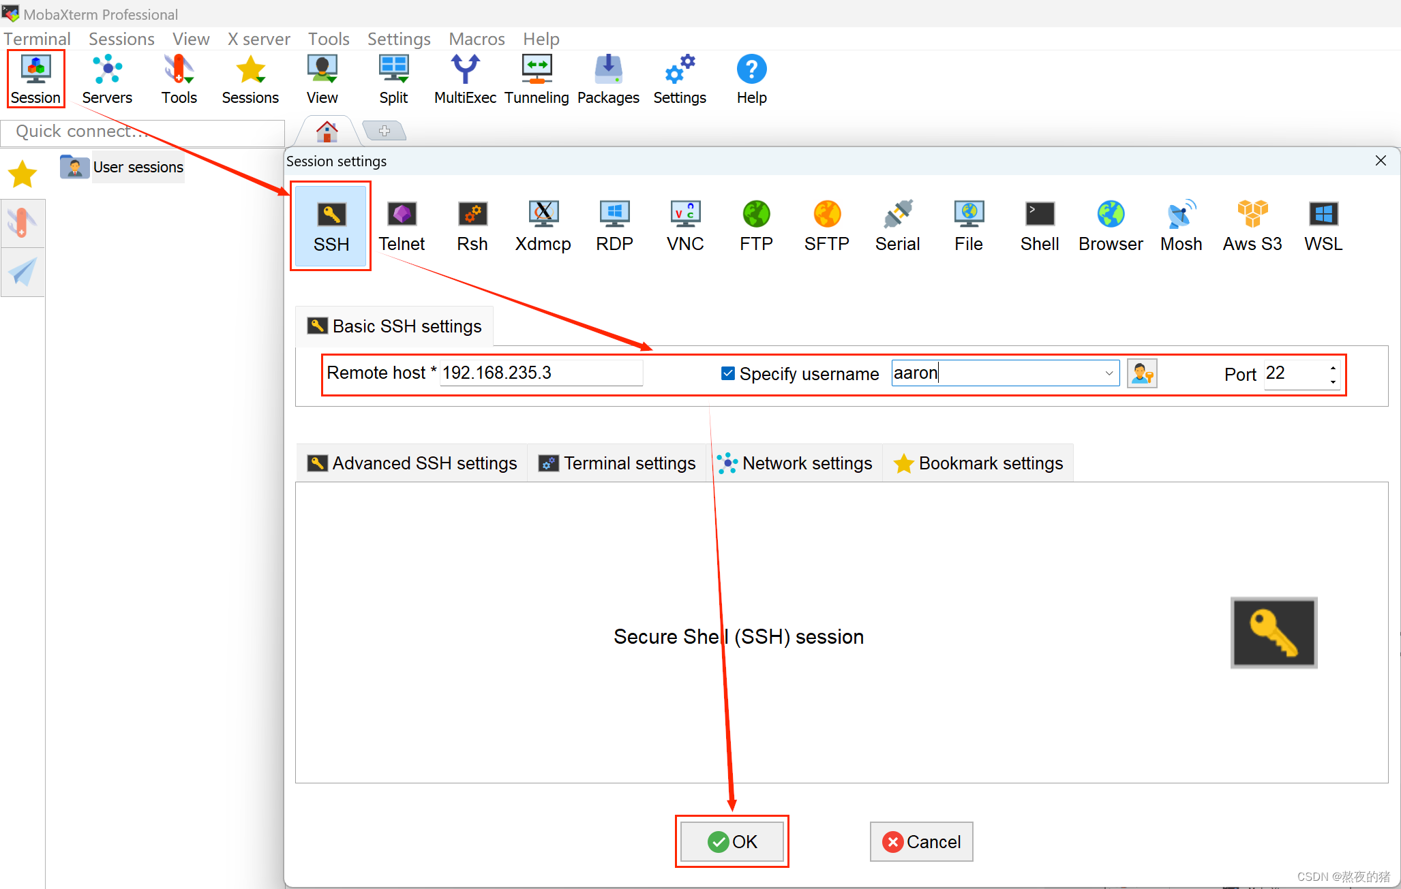
Task: Select the Mosh session type
Action: [1181, 226]
